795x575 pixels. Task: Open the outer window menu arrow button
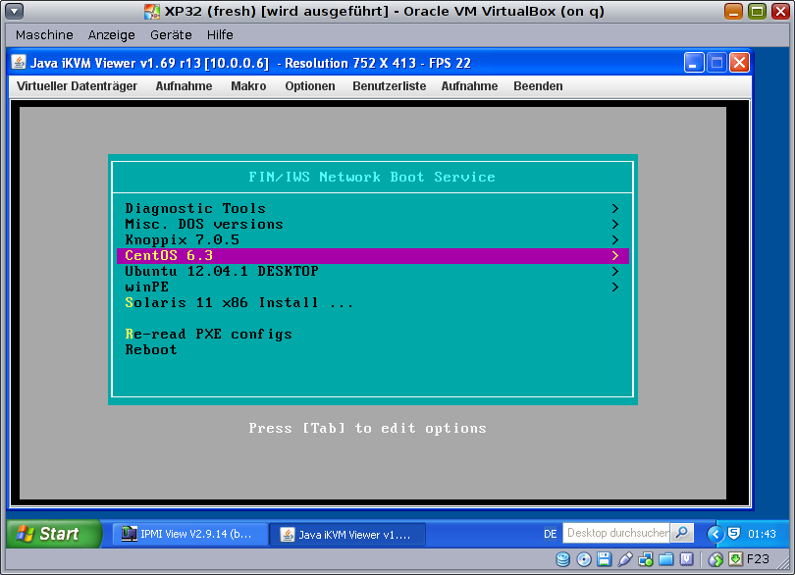click(x=14, y=11)
